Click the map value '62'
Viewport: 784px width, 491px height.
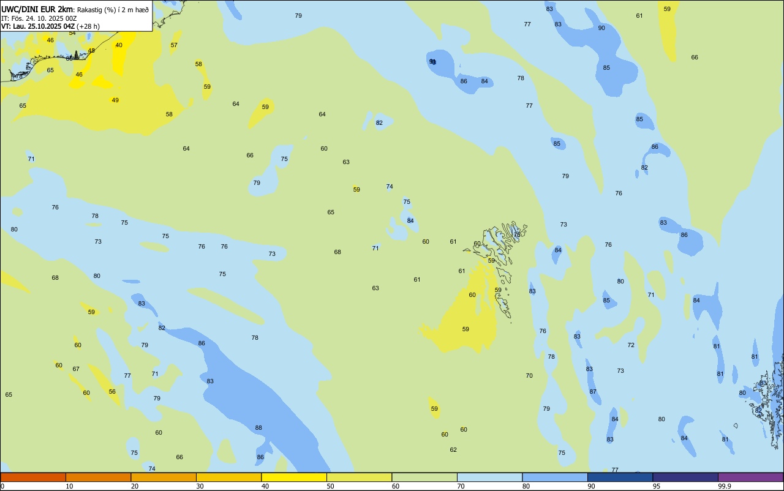[x=453, y=450]
